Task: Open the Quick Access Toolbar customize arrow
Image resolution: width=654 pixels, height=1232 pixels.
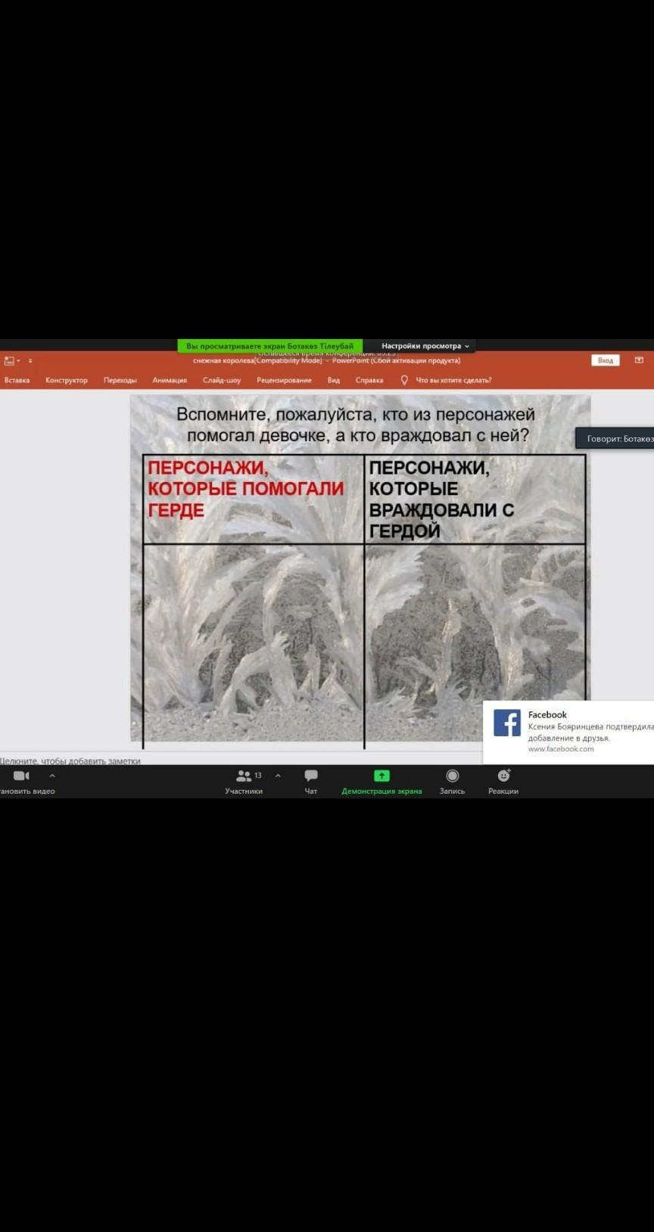Action: (30, 361)
